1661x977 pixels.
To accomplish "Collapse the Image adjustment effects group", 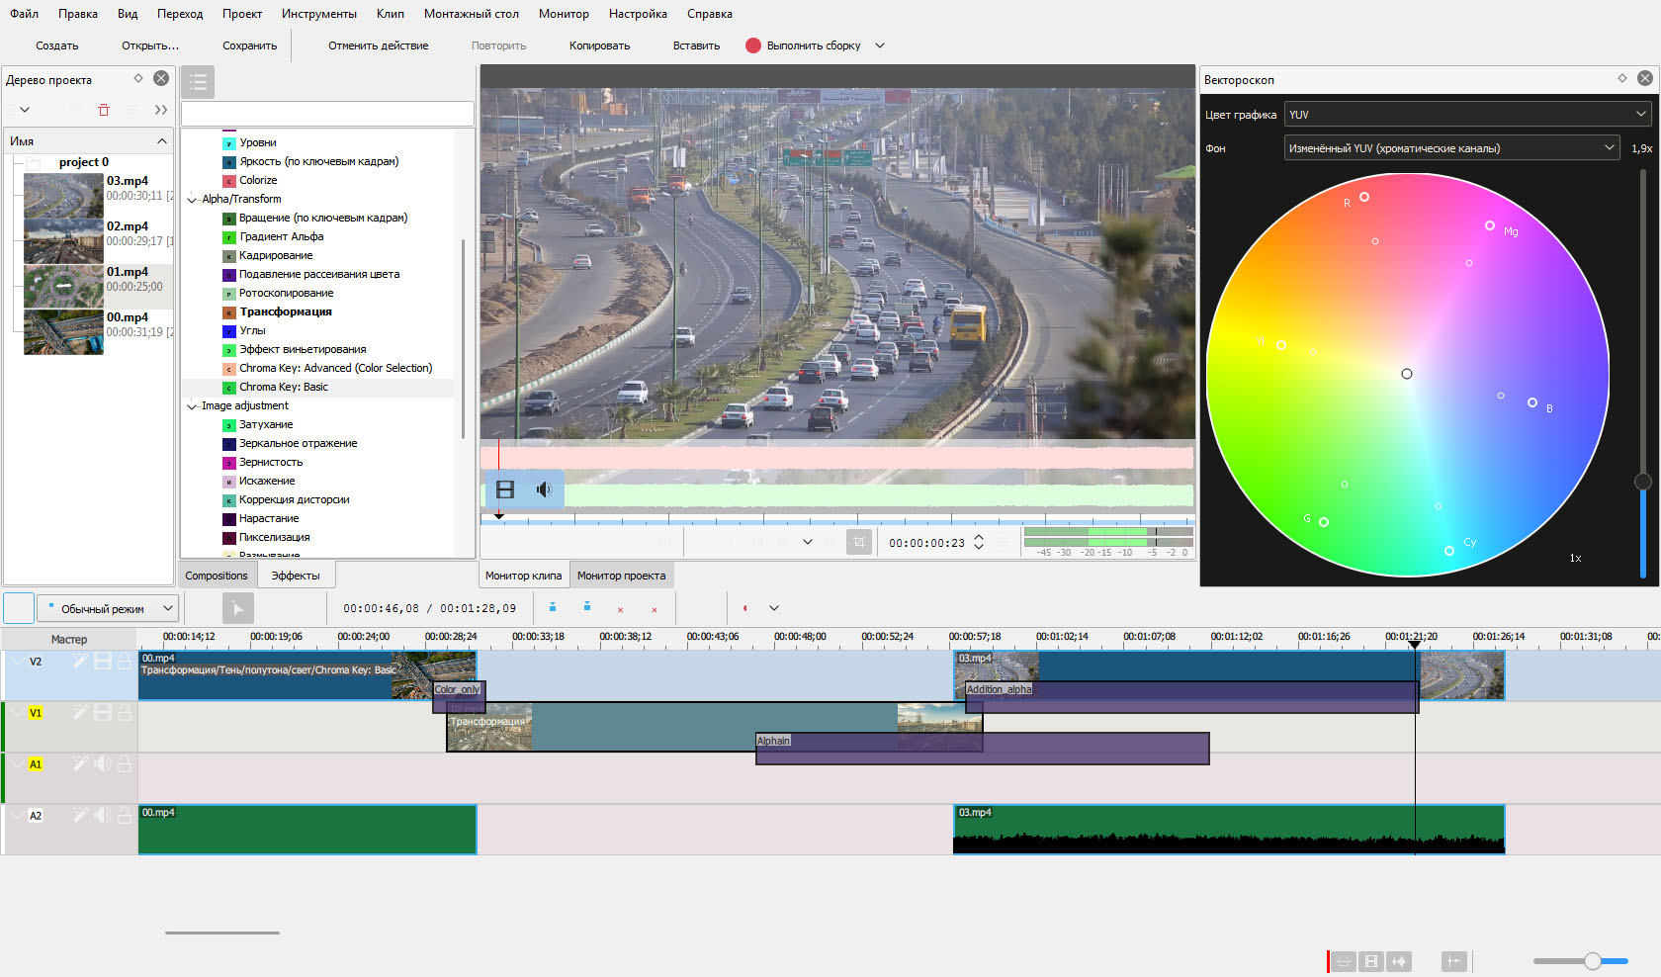I will [192, 406].
